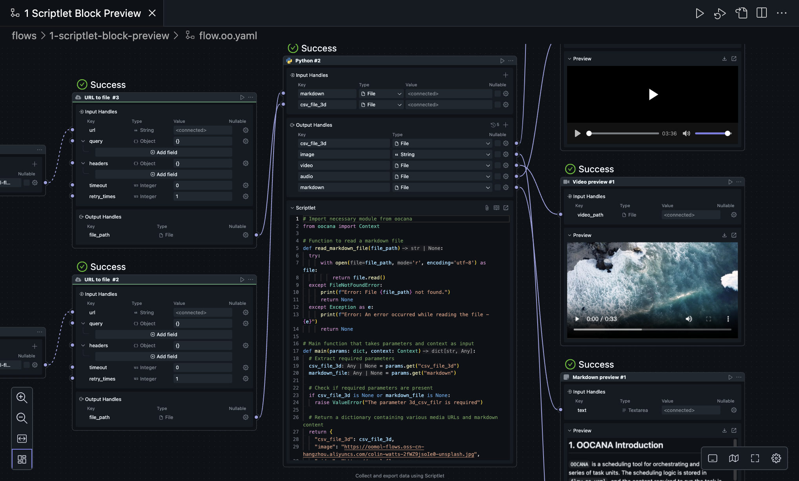Click flows breadcrumb item
799x481 pixels.
[x=24, y=36]
